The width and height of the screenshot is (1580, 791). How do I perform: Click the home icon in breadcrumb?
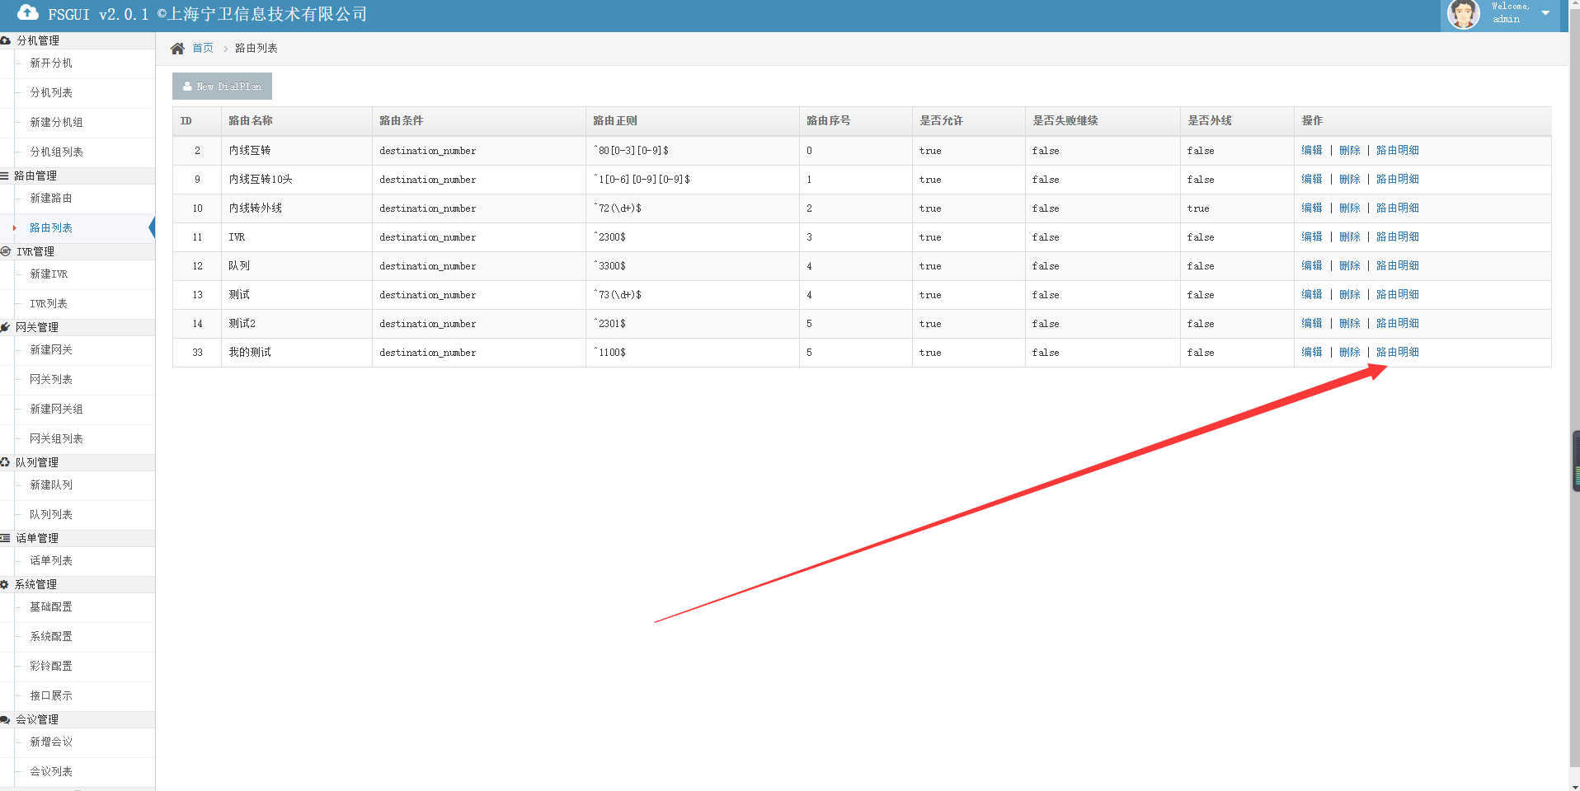[177, 49]
